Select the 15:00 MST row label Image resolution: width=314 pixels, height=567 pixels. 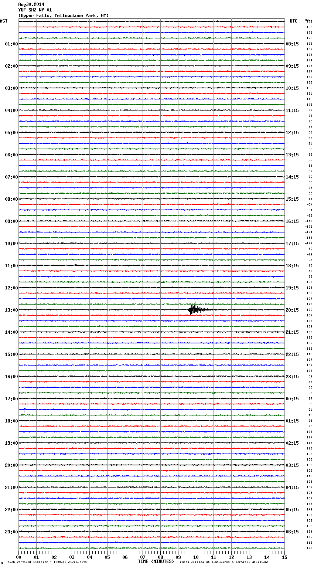[x=11, y=354]
